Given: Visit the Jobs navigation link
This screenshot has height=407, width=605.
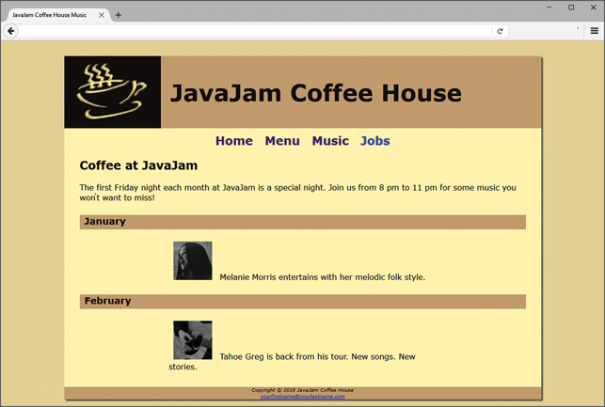Looking at the screenshot, I should (375, 141).
